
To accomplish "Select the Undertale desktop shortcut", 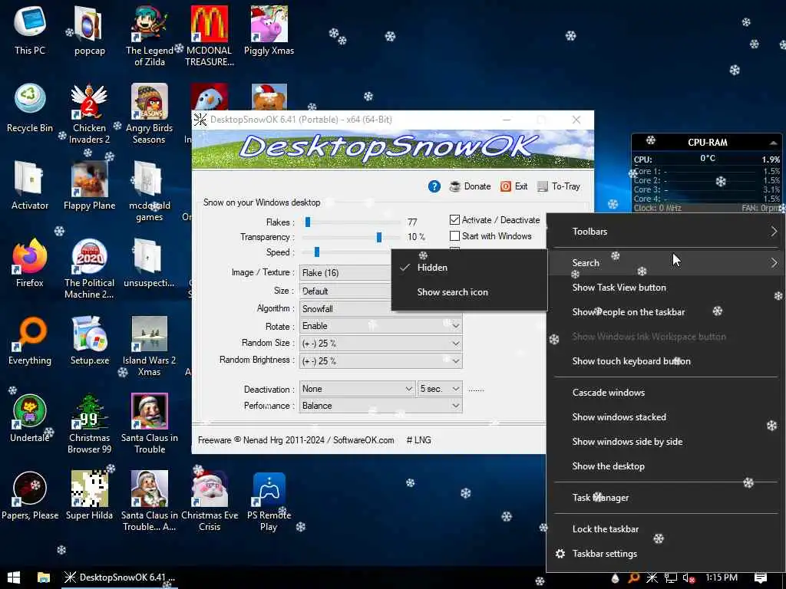I will click(30, 418).
